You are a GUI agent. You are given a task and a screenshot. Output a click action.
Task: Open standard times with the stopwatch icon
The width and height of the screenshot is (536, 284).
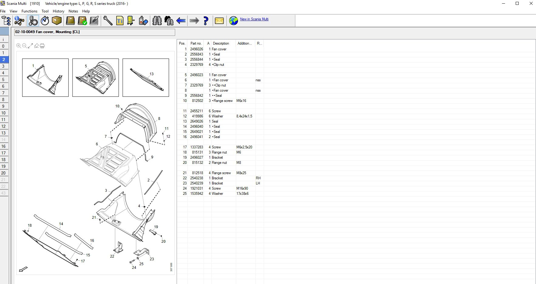(46, 21)
